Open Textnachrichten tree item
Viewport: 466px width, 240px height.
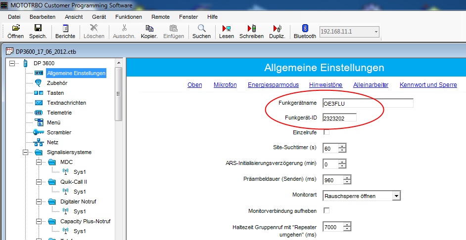tap(67, 103)
